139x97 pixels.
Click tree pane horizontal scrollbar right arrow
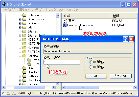(x=53, y=87)
